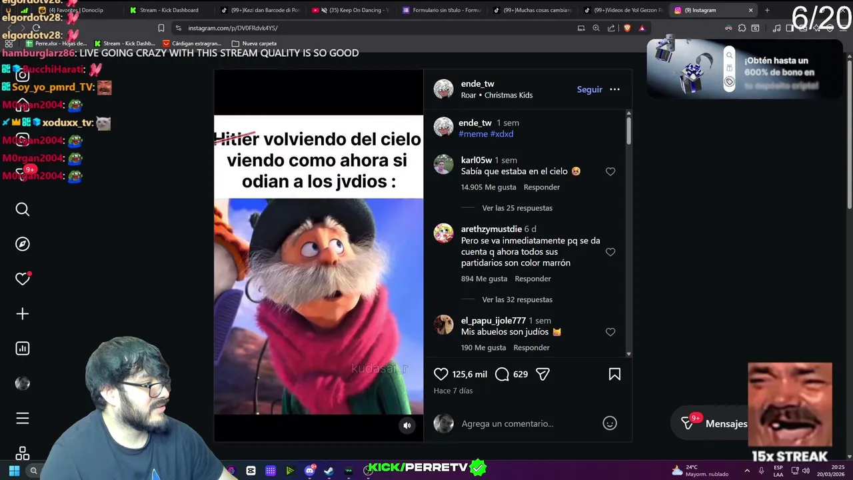Save the post with bookmark icon

click(x=614, y=374)
